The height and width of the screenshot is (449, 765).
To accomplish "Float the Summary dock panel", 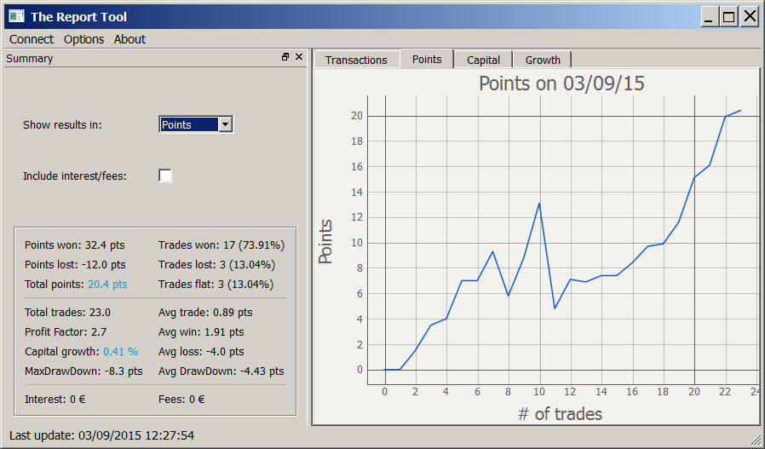I will tap(285, 57).
